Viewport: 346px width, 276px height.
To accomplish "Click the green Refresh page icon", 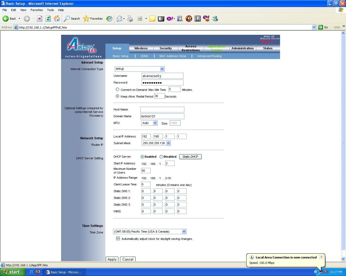I will pos(48,19).
